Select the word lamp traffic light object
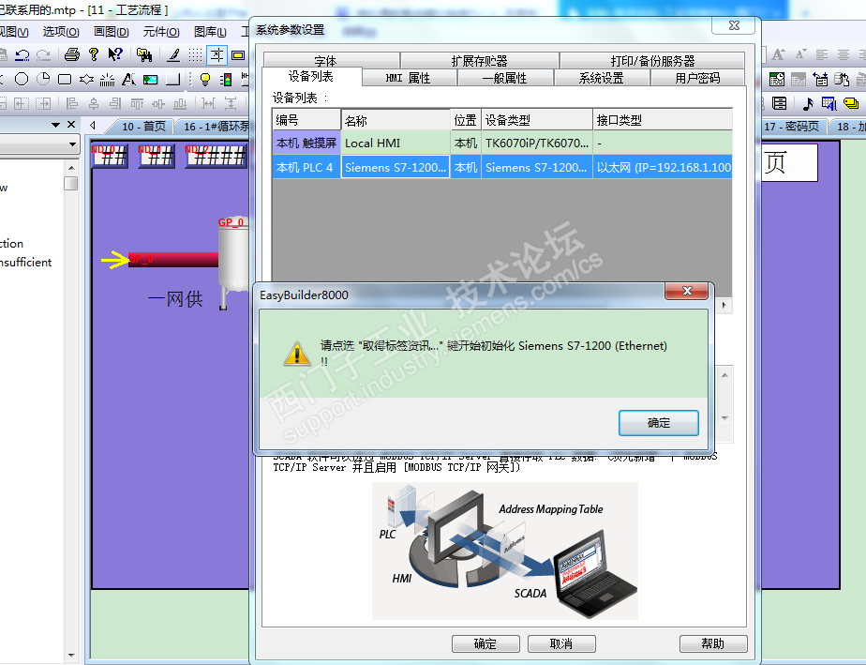The image size is (866, 665). [226, 80]
